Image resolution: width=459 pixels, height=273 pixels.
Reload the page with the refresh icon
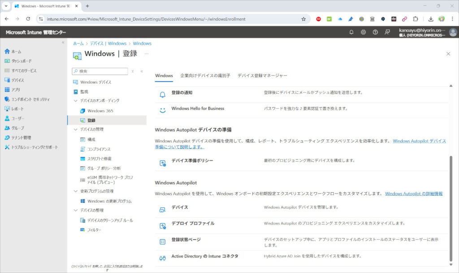click(28, 19)
